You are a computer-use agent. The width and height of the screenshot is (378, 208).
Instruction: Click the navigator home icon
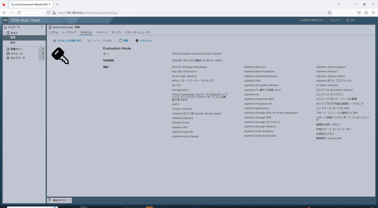point(5,27)
